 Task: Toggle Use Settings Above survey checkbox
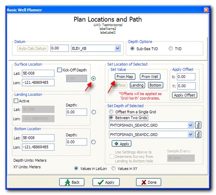pos(112,156)
